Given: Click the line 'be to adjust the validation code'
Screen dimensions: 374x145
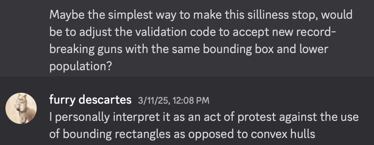Looking at the screenshot, I should point(193,32).
